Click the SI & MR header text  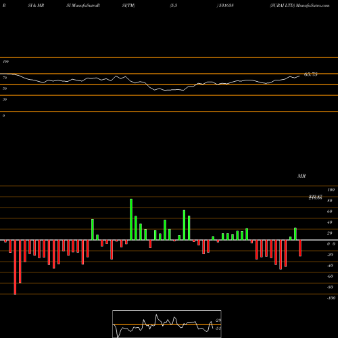tap(36, 5)
